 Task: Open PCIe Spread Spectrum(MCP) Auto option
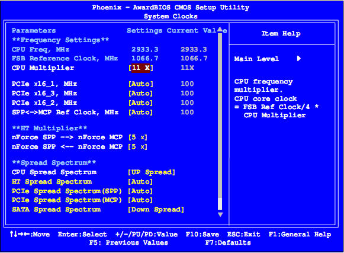click(x=140, y=200)
